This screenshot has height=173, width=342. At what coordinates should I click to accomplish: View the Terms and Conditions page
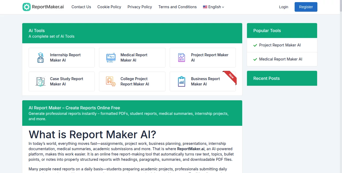[177, 7]
